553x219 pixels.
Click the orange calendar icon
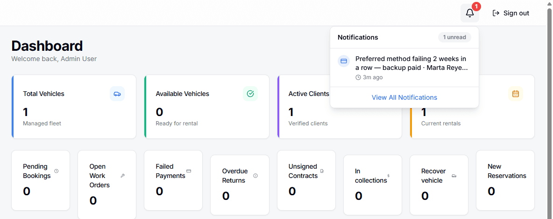tap(516, 94)
